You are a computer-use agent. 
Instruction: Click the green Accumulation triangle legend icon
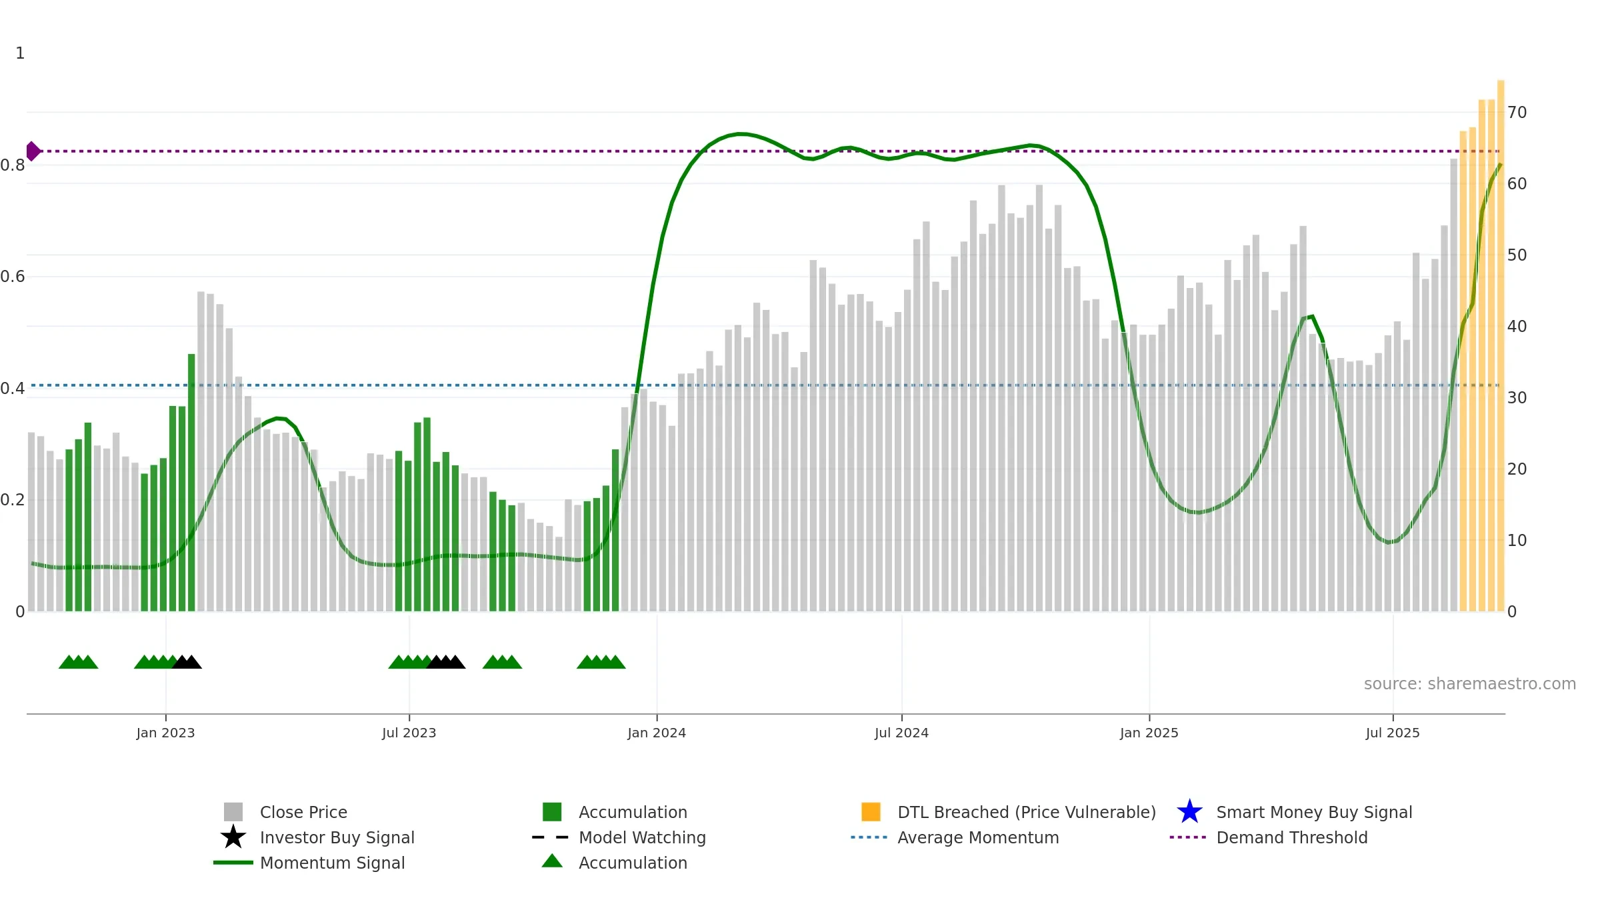552,861
